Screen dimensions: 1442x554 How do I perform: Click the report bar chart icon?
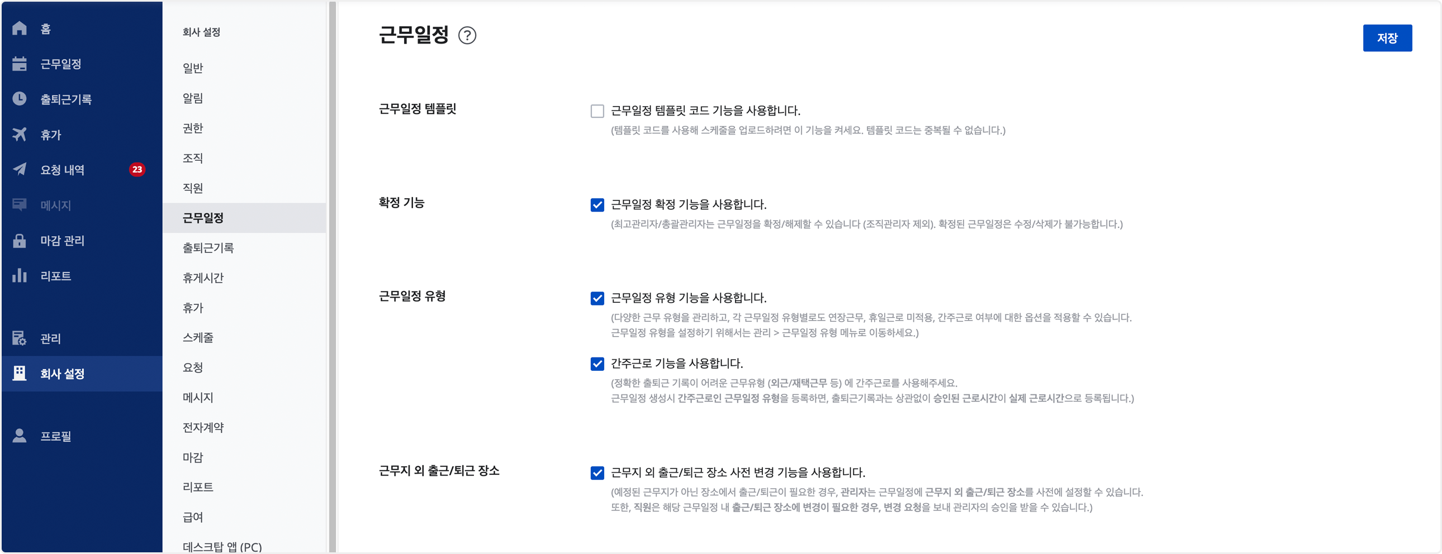tap(20, 275)
